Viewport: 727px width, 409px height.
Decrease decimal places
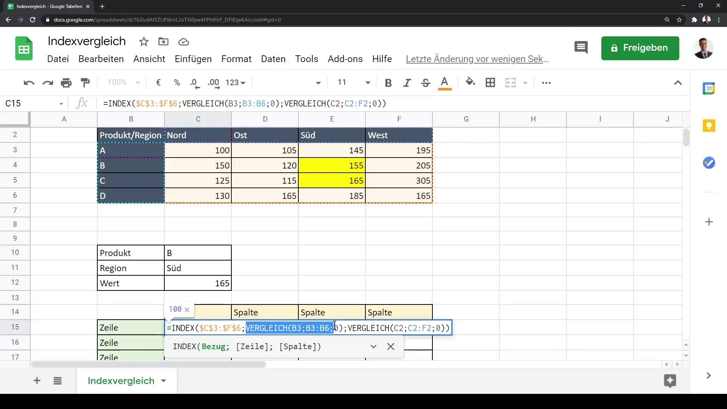(x=195, y=83)
